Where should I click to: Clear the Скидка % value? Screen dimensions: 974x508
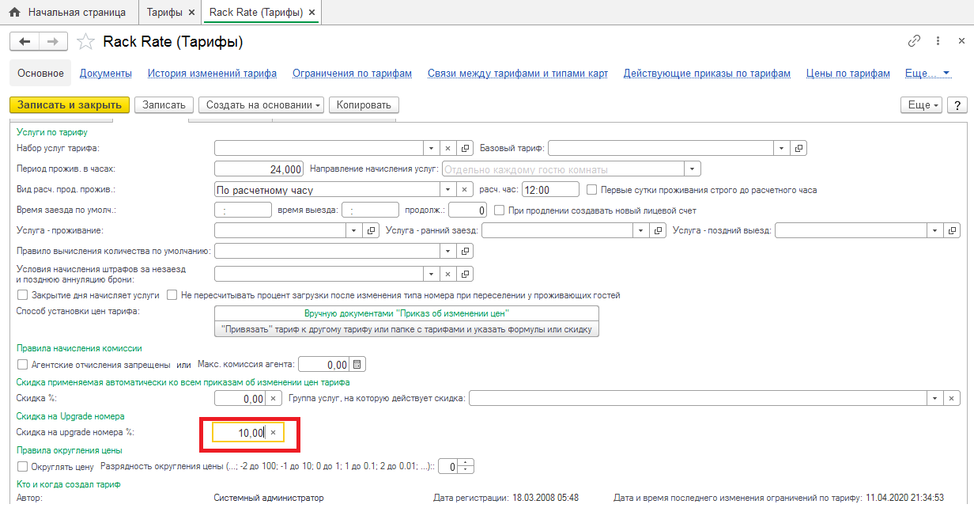pos(273,399)
